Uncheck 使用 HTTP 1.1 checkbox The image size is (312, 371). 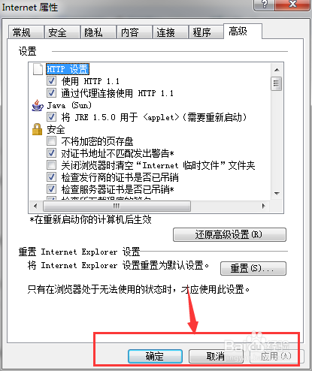[51, 81]
